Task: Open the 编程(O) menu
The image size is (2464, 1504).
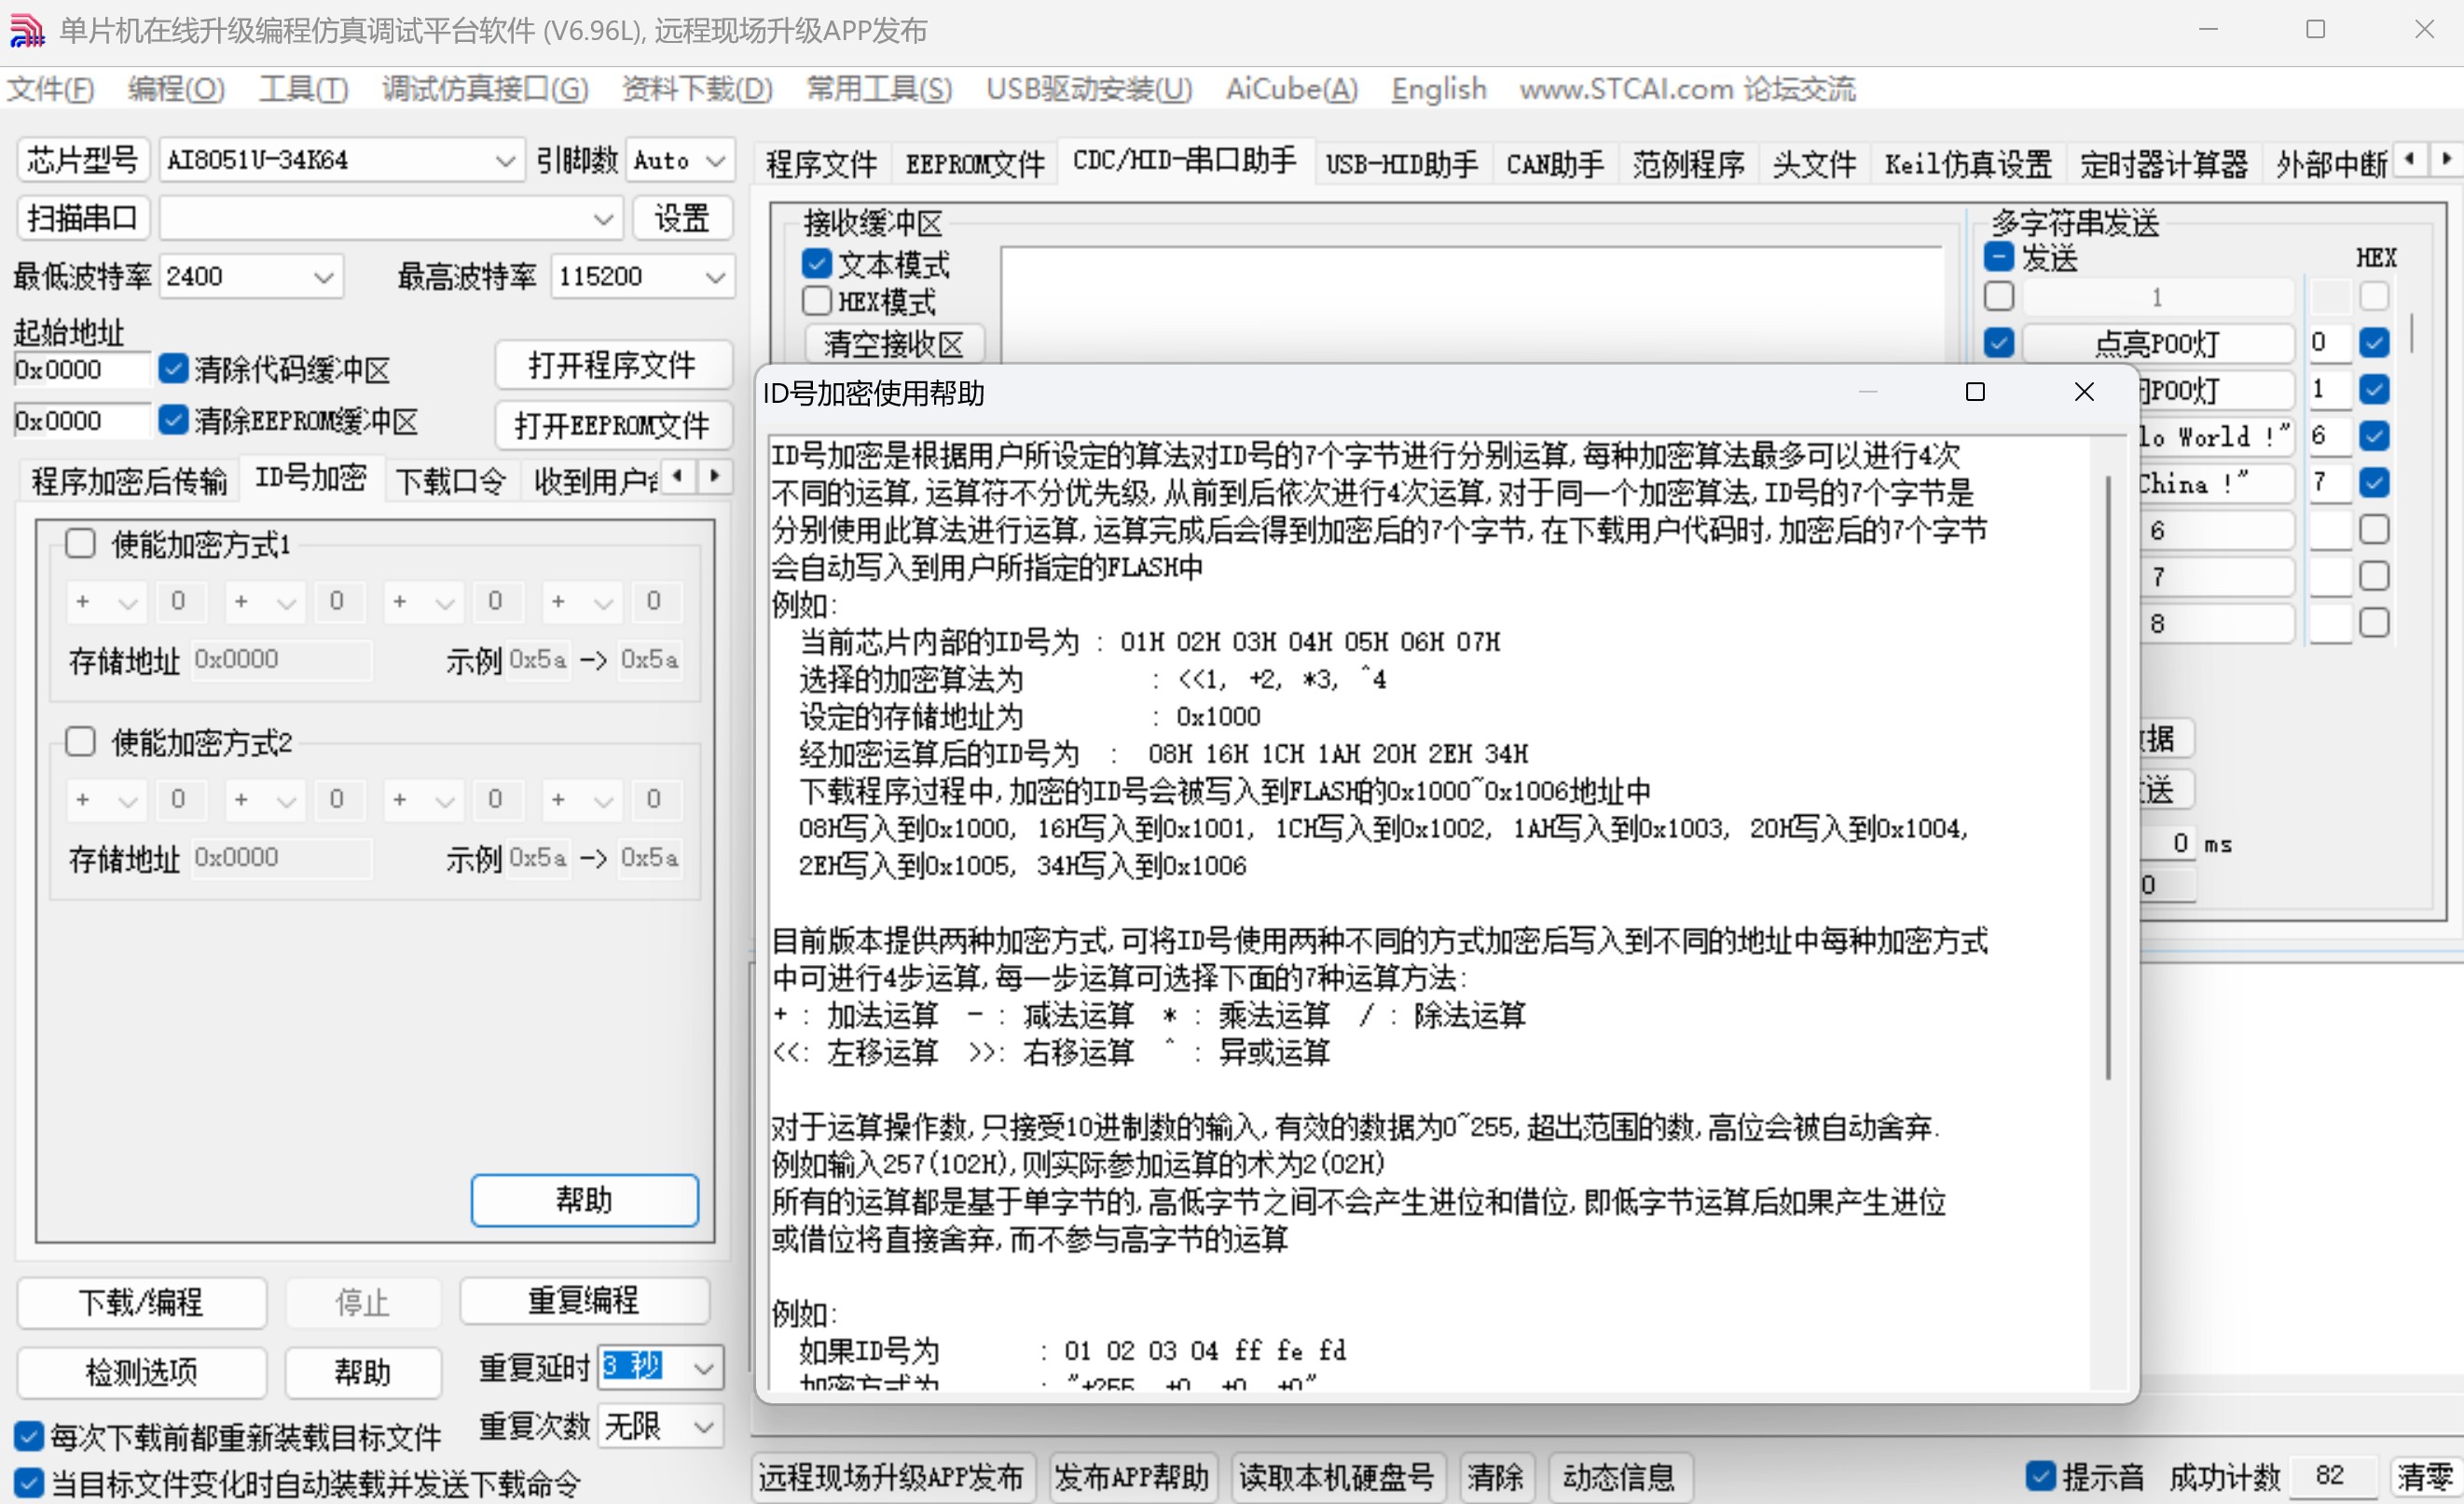Action: (176, 89)
